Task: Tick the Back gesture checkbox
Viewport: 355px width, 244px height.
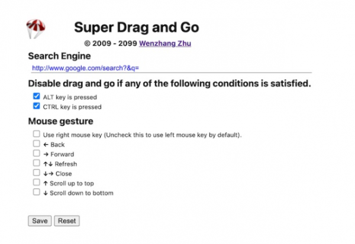Action: [x=37, y=144]
